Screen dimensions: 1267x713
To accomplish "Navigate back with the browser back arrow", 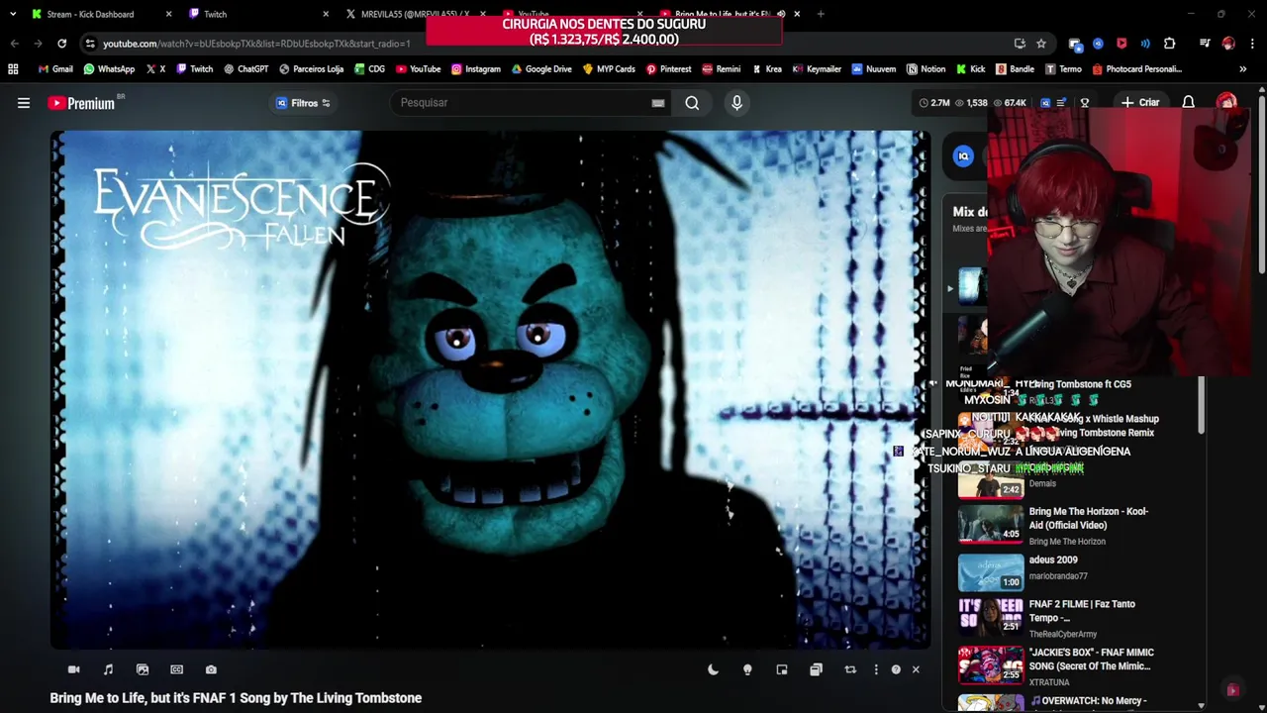I will 14,44.
